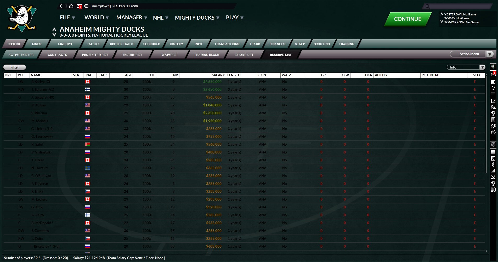Click the small Ducks logo at the sidebar top
This screenshot has width=498, height=262.
(x=493, y=66)
